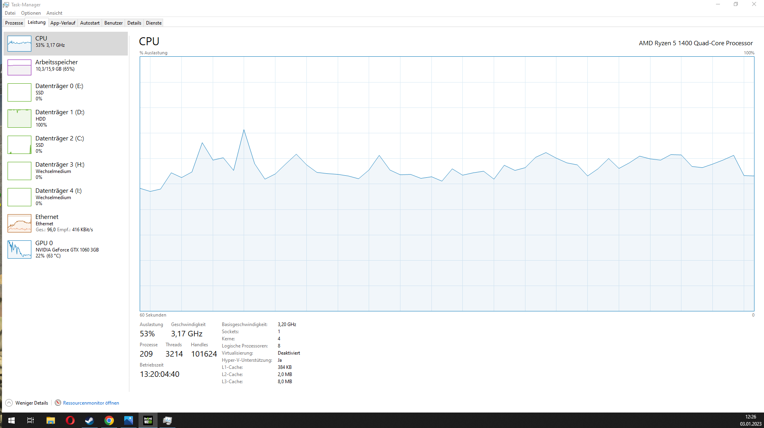Click the Virtualisierung value Deaktiviert
The image size is (764, 428).
289,353
